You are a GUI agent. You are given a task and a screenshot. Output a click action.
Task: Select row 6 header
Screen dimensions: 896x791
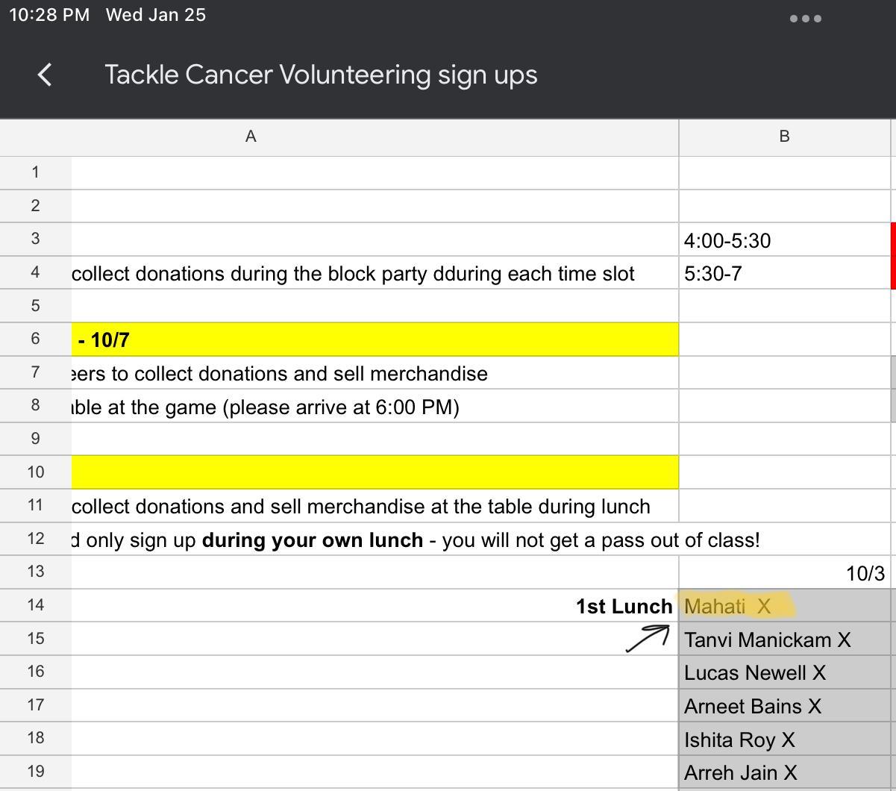(x=35, y=339)
